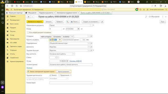Click the browser back arrow
This screenshot has height=94, width=168.
(8, 6)
